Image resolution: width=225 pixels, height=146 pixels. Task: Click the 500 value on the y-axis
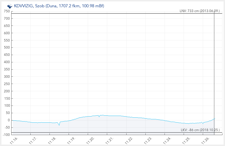pyautogui.click(x=7, y=47)
